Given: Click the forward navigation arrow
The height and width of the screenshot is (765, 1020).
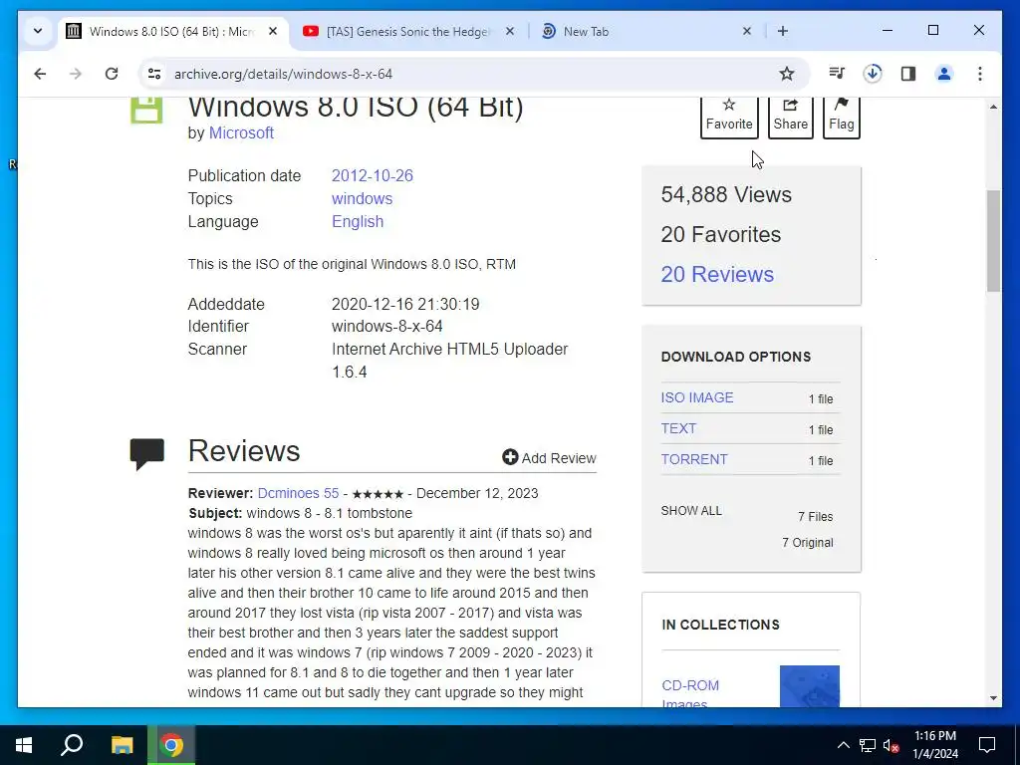Looking at the screenshot, I should [x=76, y=74].
